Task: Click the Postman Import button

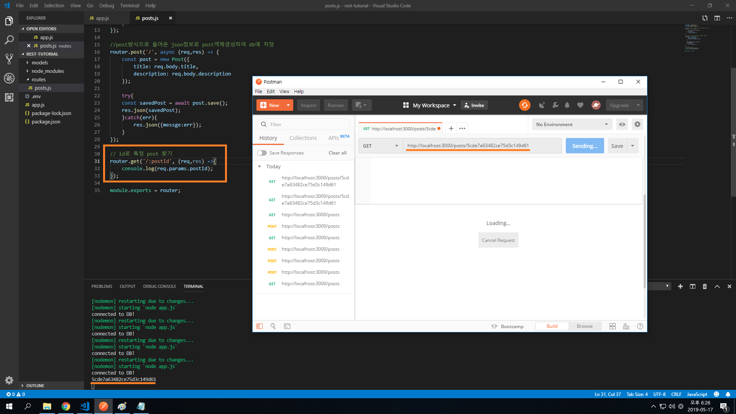Action: 308,105
